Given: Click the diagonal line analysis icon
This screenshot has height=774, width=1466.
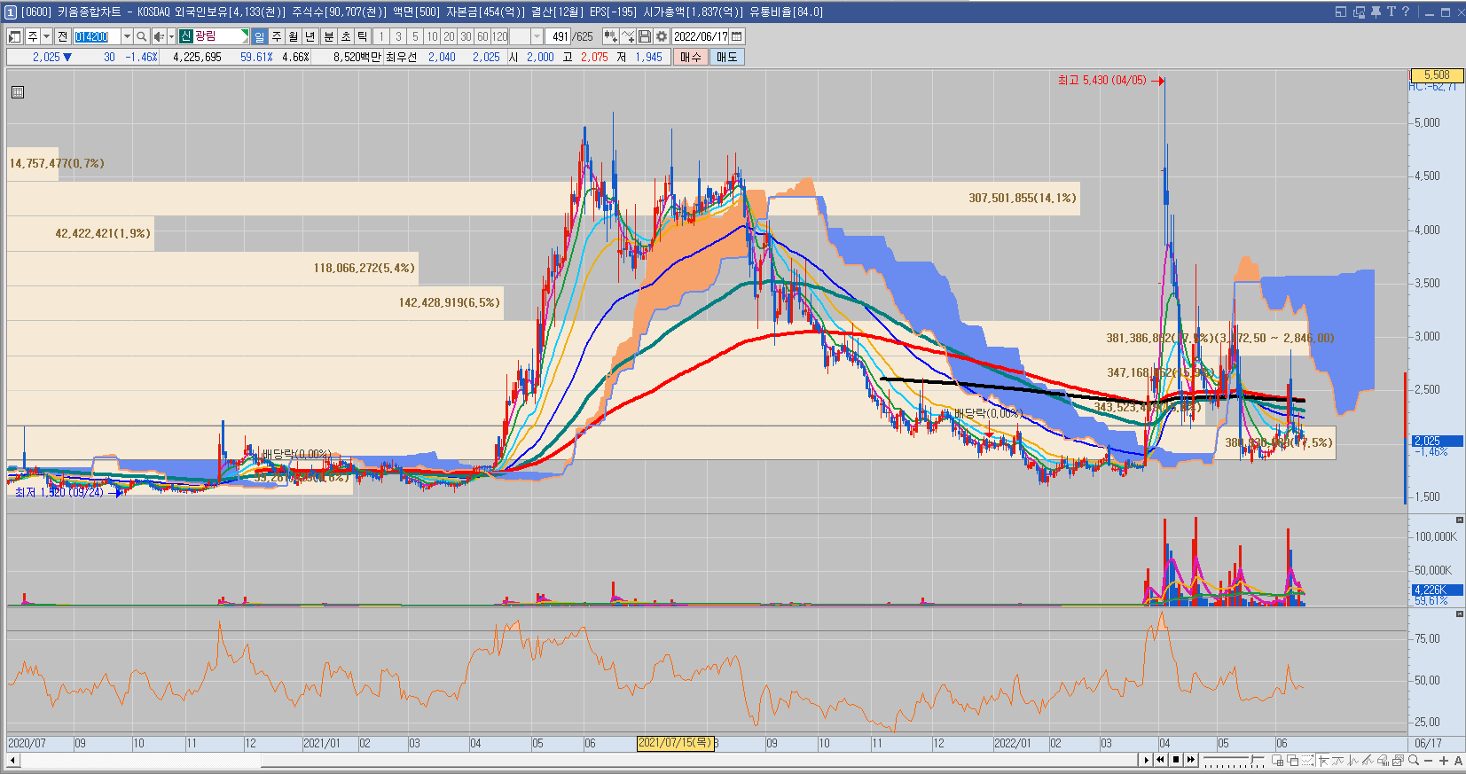Looking at the screenshot, I should [1368, 761].
